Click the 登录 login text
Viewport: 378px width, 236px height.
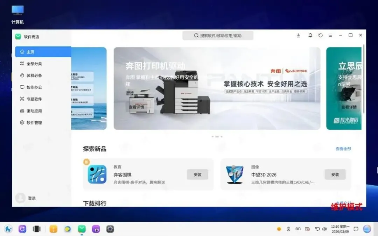point(32,198)
